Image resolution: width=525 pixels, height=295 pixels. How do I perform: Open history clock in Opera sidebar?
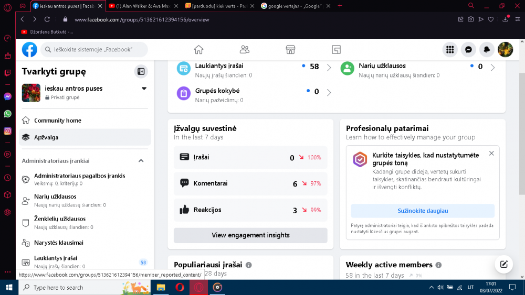tap(8, 178)
